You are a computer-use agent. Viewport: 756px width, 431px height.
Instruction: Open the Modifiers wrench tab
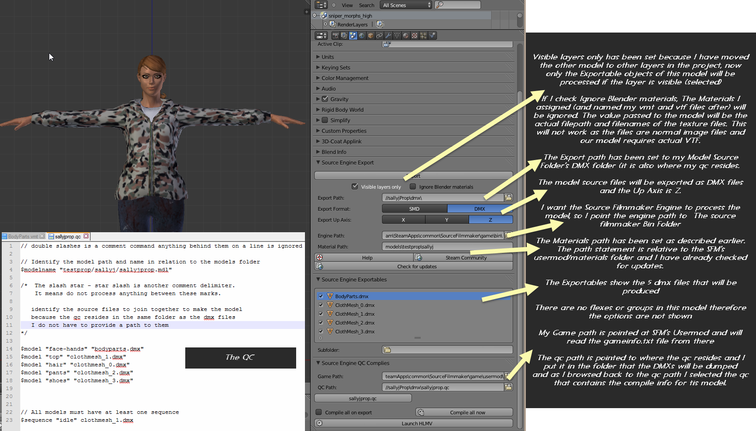click(388, 36)
